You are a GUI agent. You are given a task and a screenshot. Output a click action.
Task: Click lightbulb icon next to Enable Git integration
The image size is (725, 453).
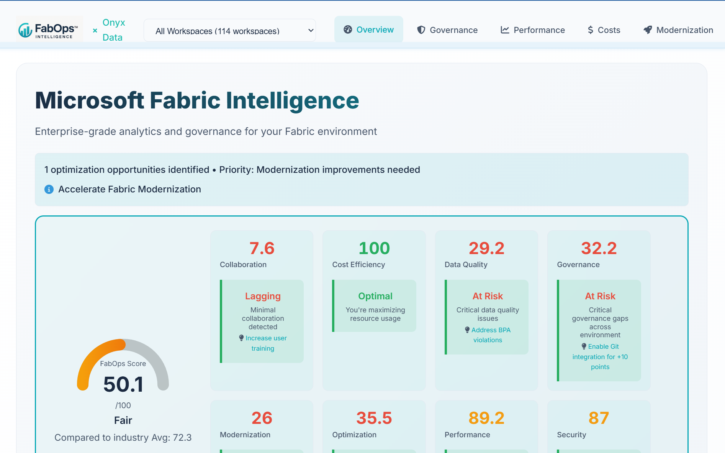584,346
